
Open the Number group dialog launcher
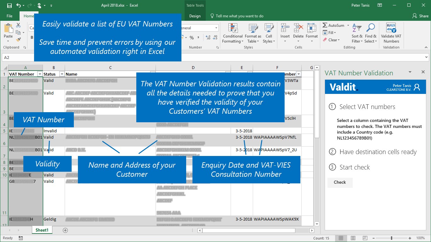pyautogui.click(x=218, y=48)
